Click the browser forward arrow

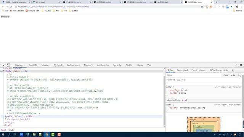click(7, 6)
